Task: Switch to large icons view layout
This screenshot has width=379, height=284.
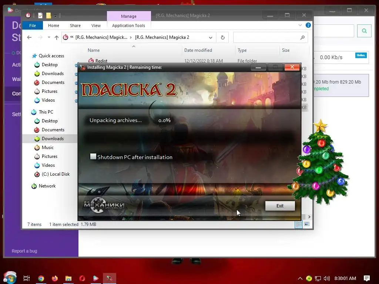Action: click(307, 224)
